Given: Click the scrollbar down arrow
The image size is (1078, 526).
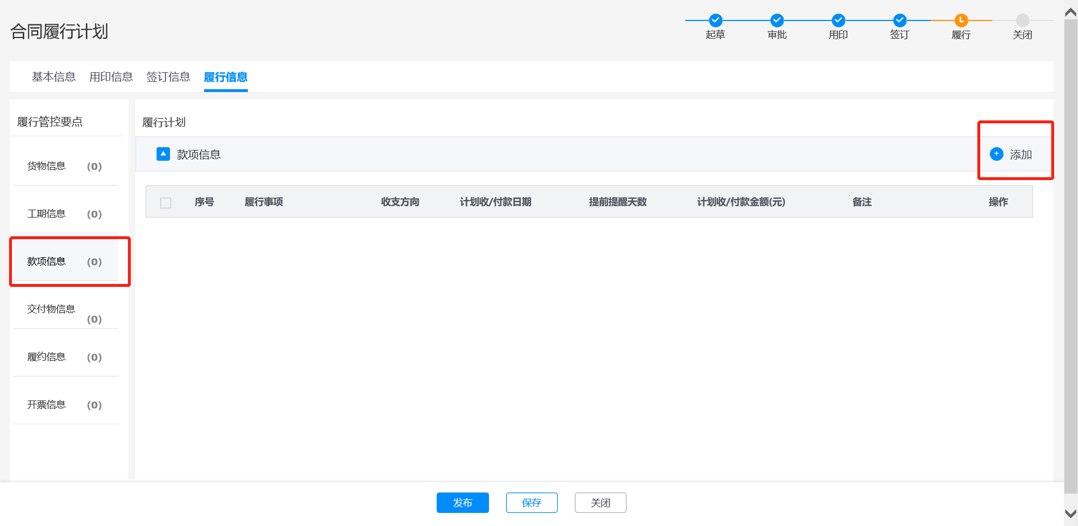Looking at the screenshot, I should tap(1070, 514).
